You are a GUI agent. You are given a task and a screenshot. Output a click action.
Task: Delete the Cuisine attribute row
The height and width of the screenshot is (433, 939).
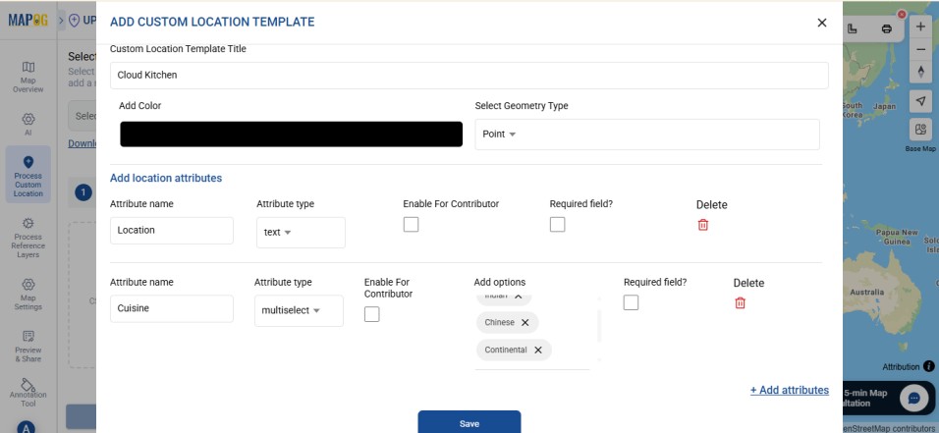[x=741, y=303]
